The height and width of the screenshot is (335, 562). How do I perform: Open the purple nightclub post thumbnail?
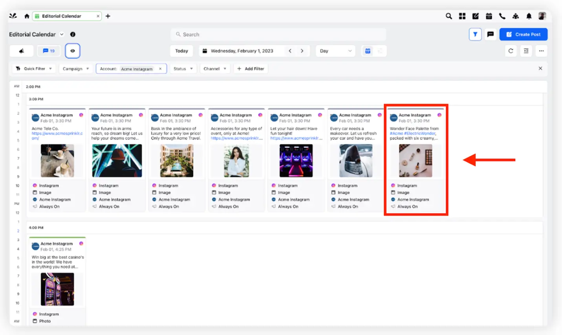pos(296,161)
